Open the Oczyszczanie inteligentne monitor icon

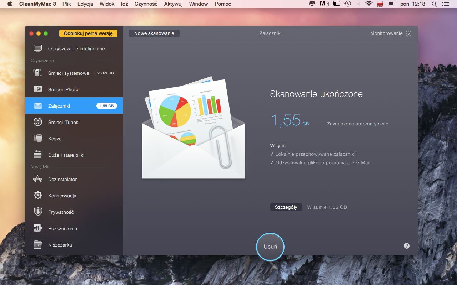click(38, 48)
